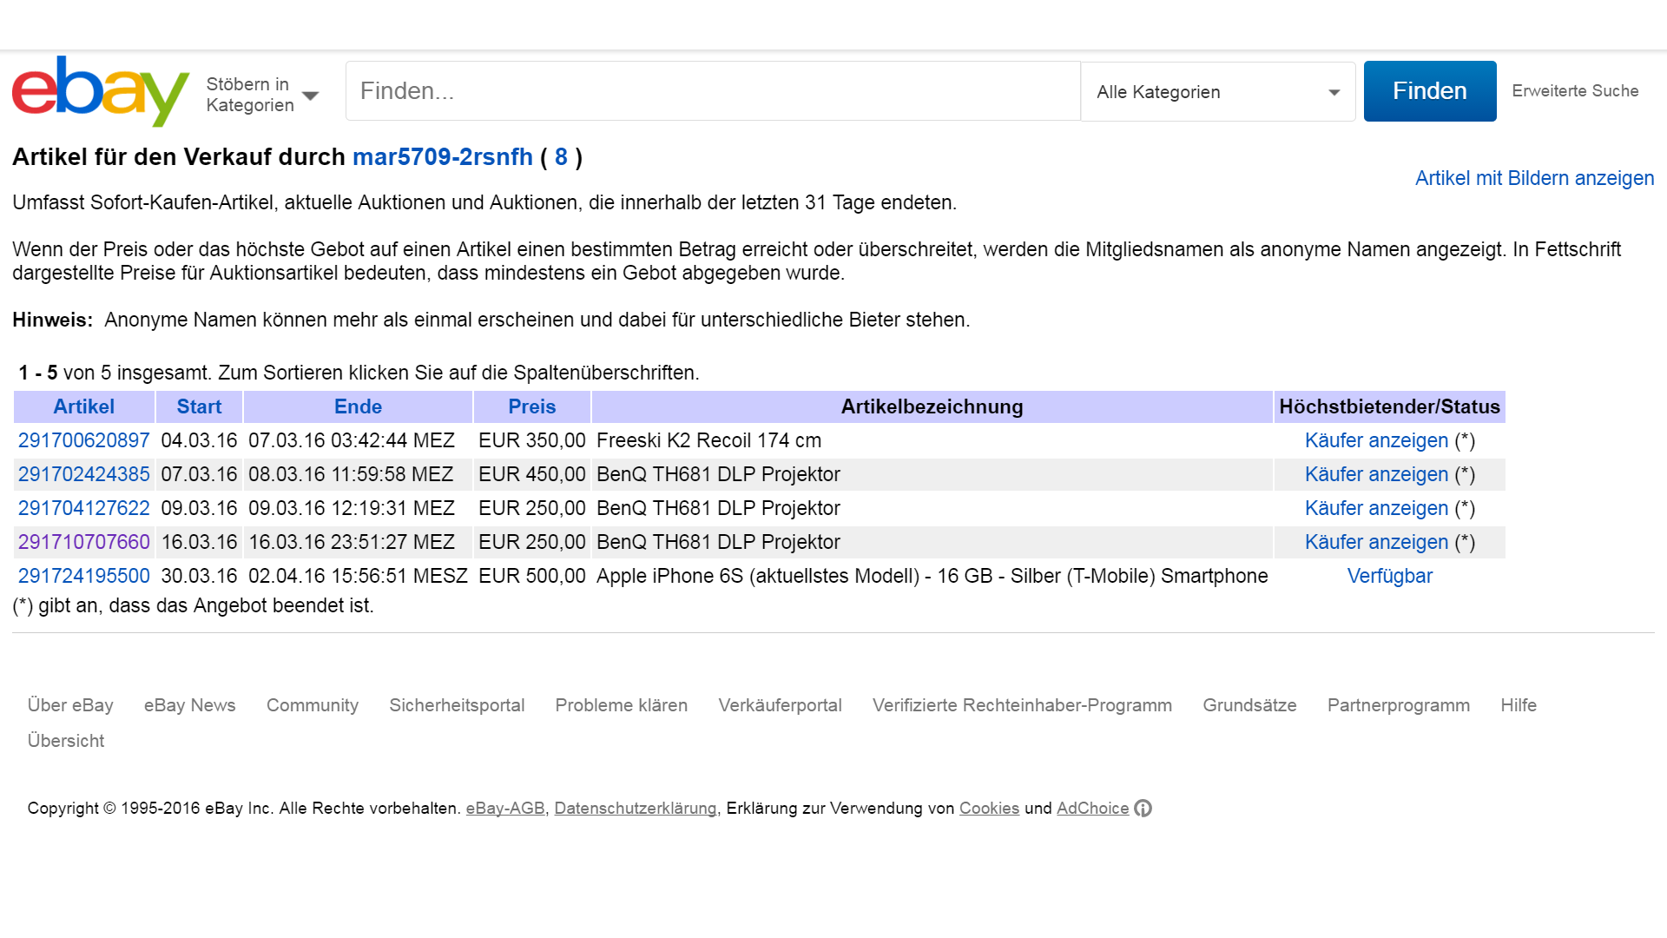Show buyer for Freeski K2 Recoil
Image resolution: width=1667 pixels, height=938 pixels.
tap(1376, 440)
